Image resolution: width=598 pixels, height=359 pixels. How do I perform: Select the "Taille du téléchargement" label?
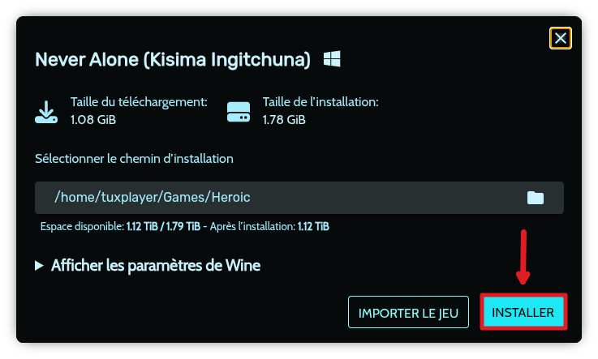coord(139,102)
